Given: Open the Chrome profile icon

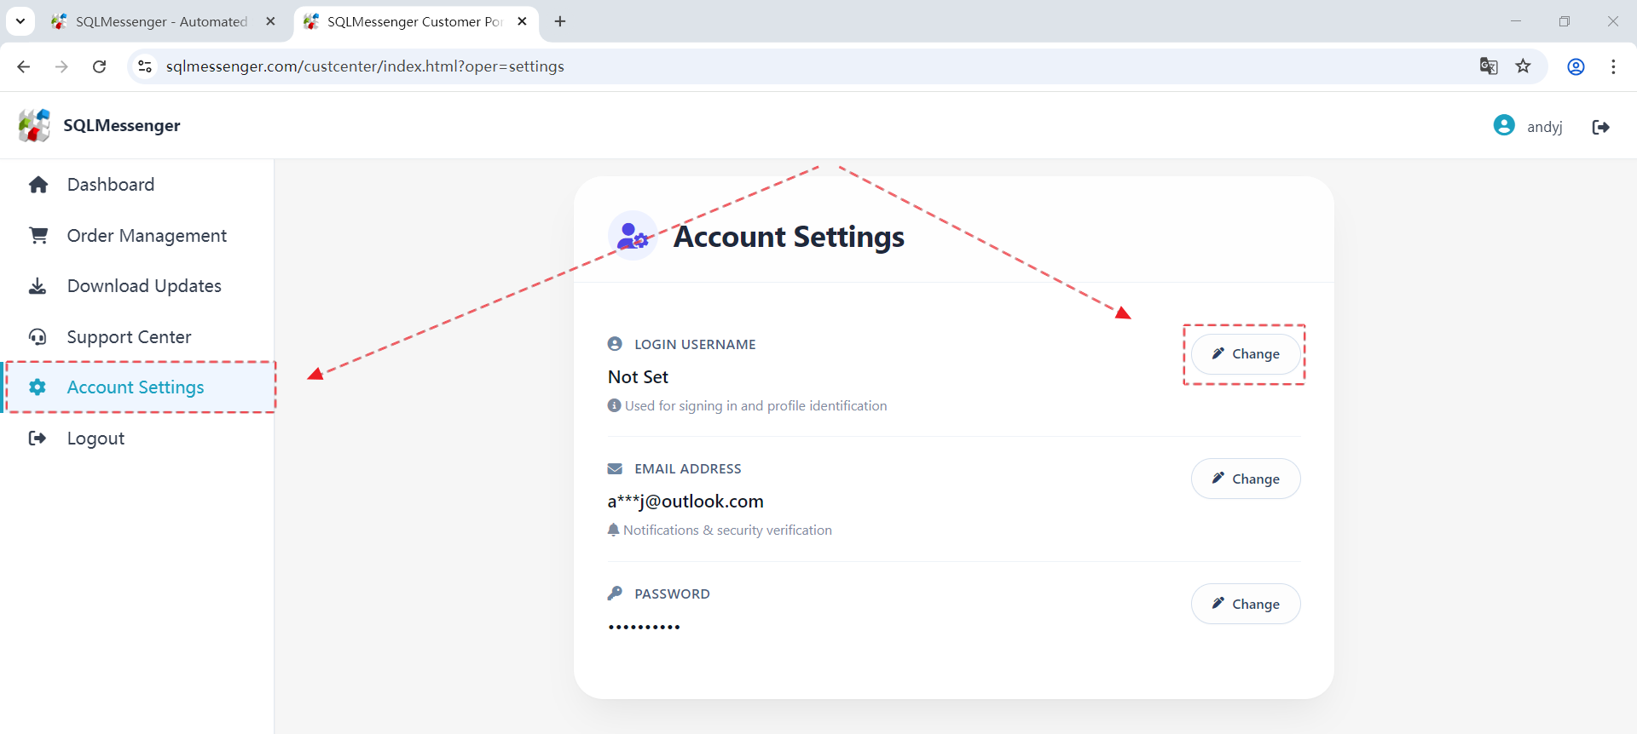Looking at the screenshot, I should point(1576,66).
